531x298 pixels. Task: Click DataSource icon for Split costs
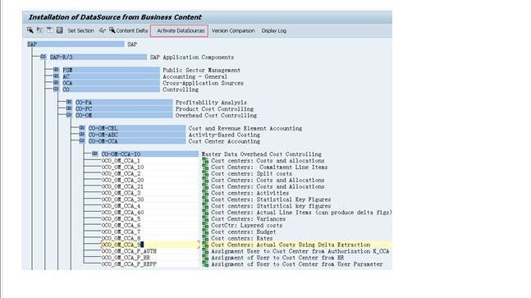point(205,174)
